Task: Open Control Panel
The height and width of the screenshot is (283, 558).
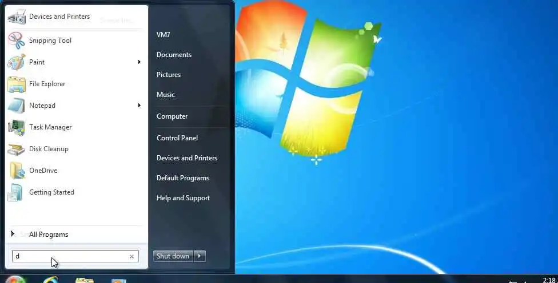Action: [177, 138]
